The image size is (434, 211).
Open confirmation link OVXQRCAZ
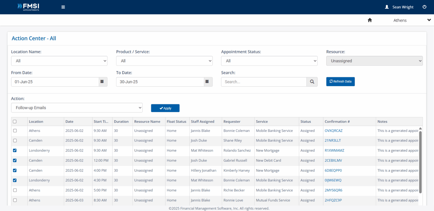(x=333, y=131)
